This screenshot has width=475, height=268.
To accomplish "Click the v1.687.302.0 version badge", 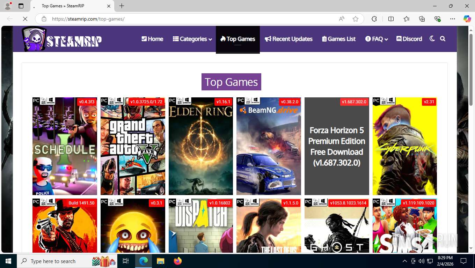I will click(354, 102).
